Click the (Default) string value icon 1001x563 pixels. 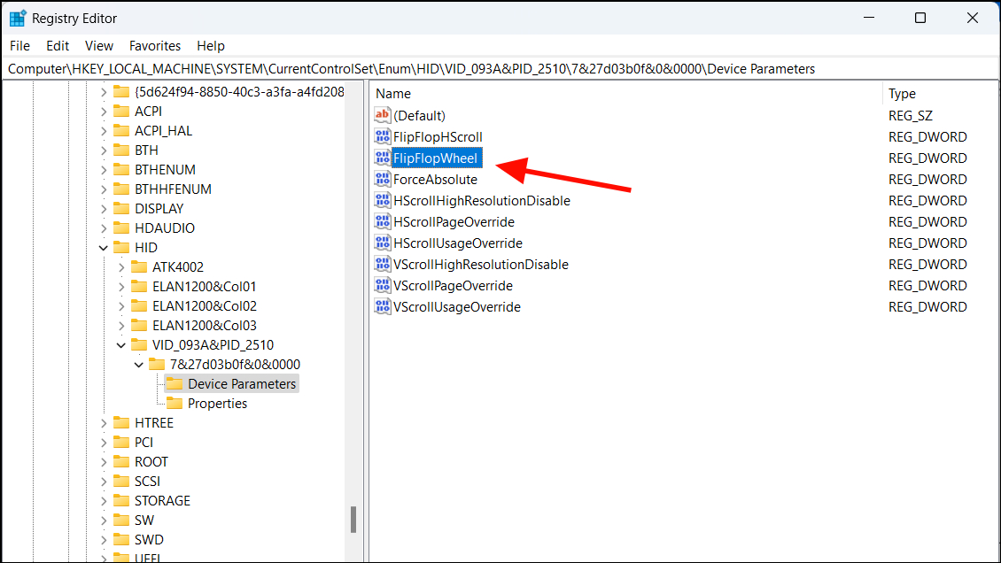(382, 115)
